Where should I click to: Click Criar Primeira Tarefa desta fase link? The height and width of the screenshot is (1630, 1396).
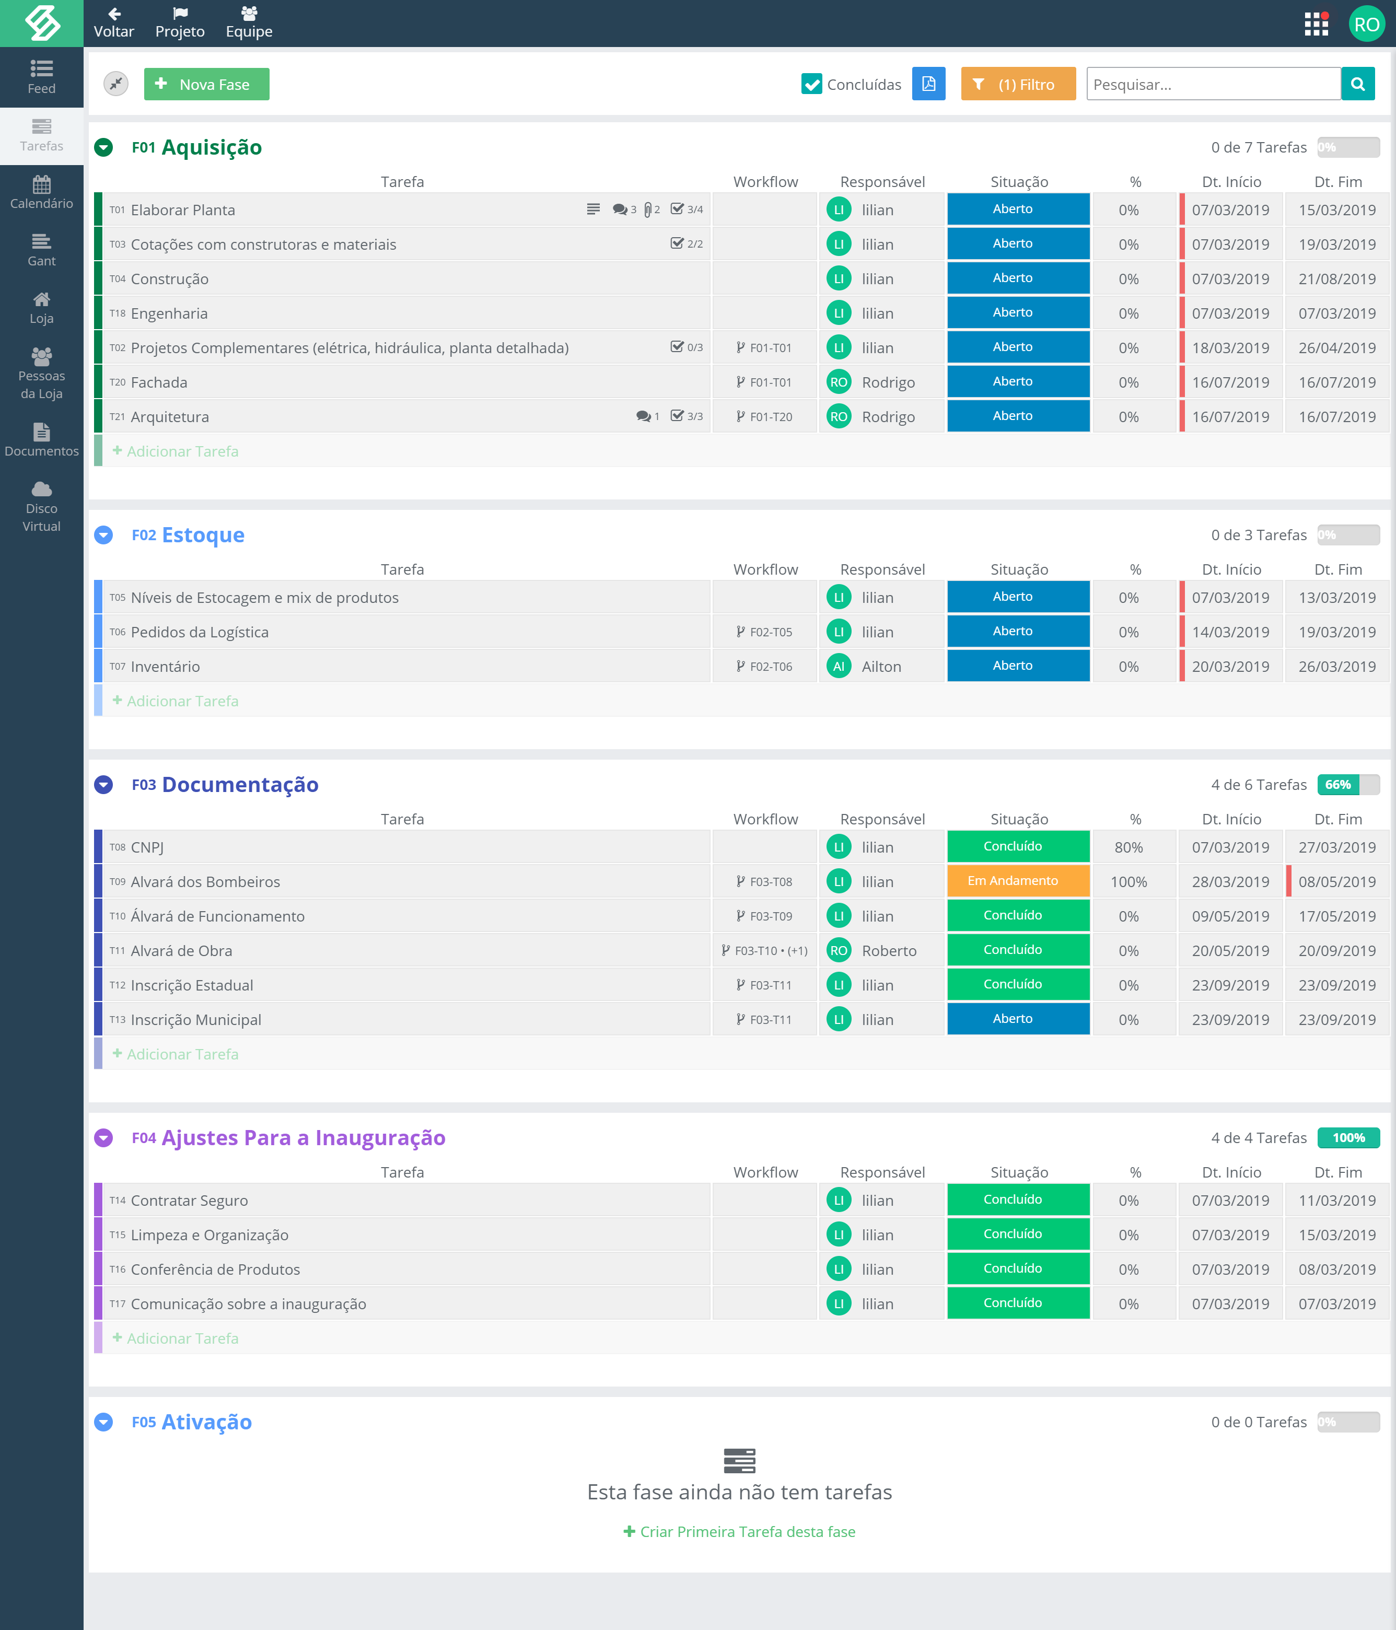(x=739, y=1532)
